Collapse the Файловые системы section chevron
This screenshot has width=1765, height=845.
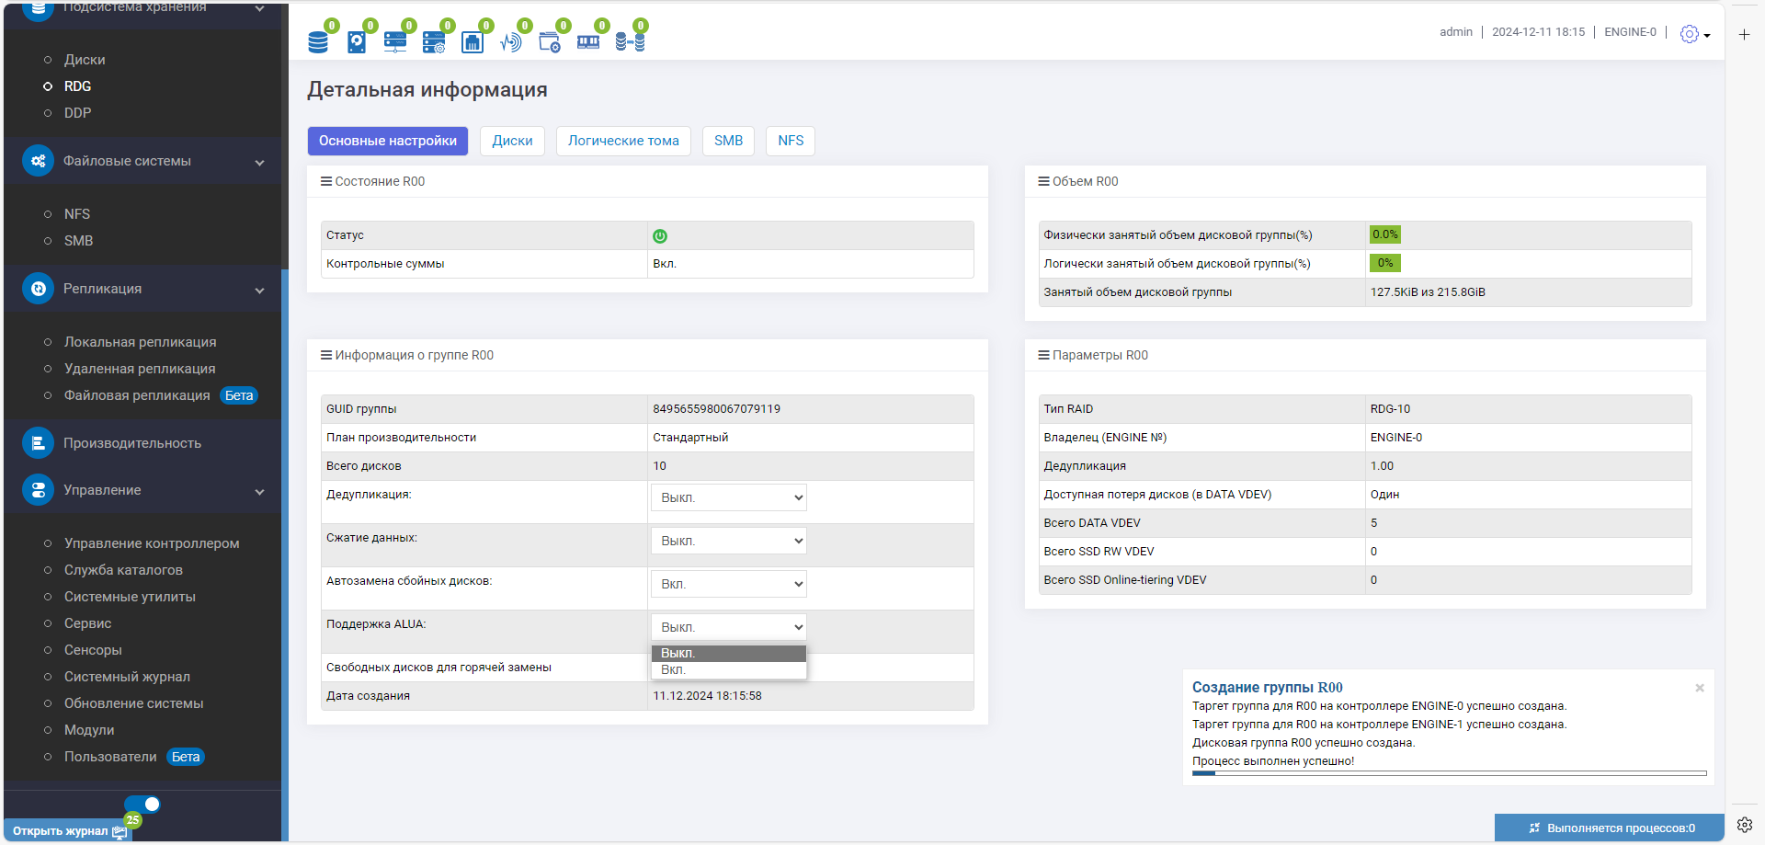(260, 163)
